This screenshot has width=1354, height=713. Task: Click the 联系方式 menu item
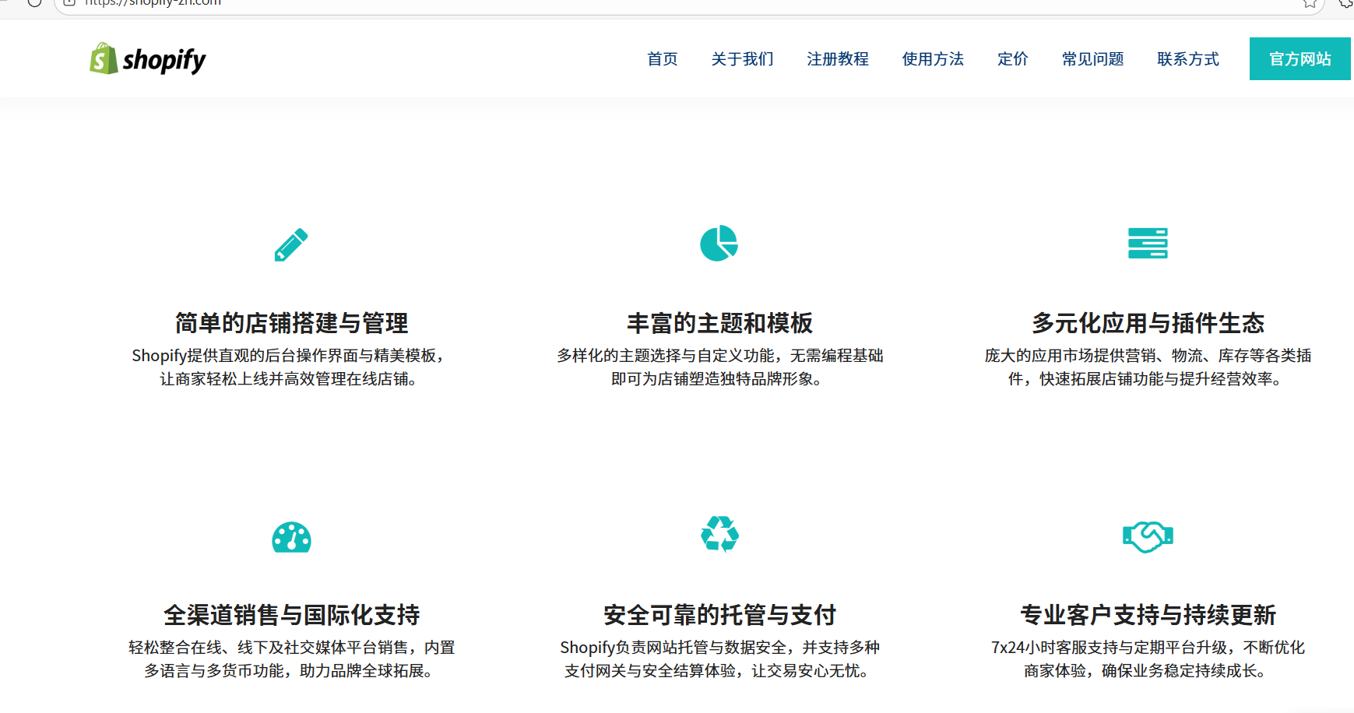[1188, 59]
